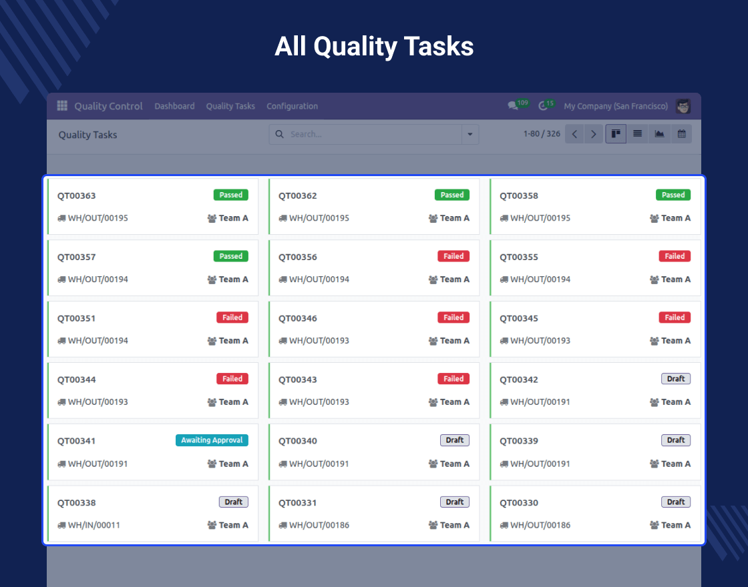Open the Quality Tasks menu
The width and height of the screenshot is (748, 587).
tap(230, 106)
